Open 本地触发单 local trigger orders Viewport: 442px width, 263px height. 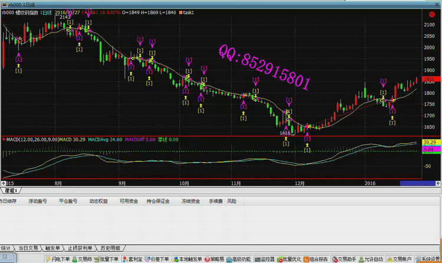[x=187, y=259]
